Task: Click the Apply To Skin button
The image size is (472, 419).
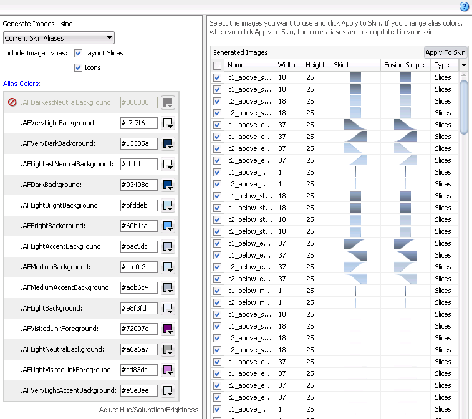Action: (x=445, y=52)
